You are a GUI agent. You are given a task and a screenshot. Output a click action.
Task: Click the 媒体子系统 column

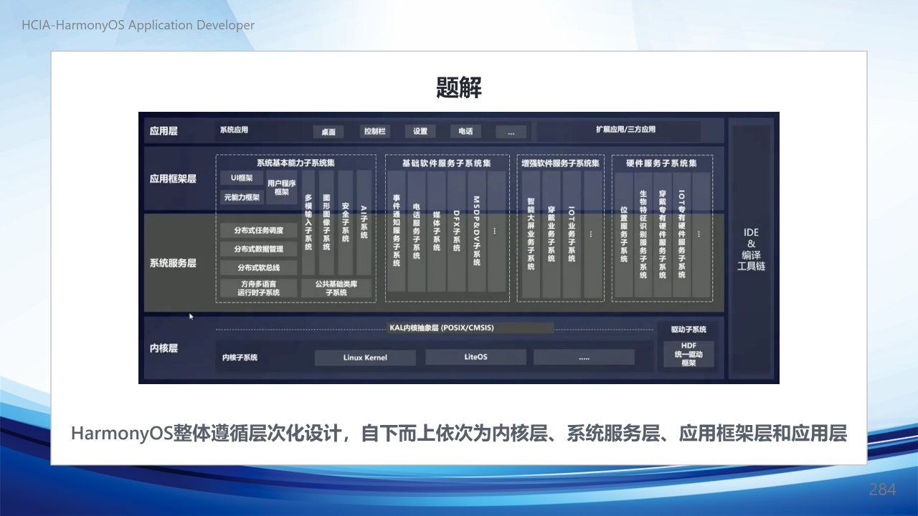point(437,231)
